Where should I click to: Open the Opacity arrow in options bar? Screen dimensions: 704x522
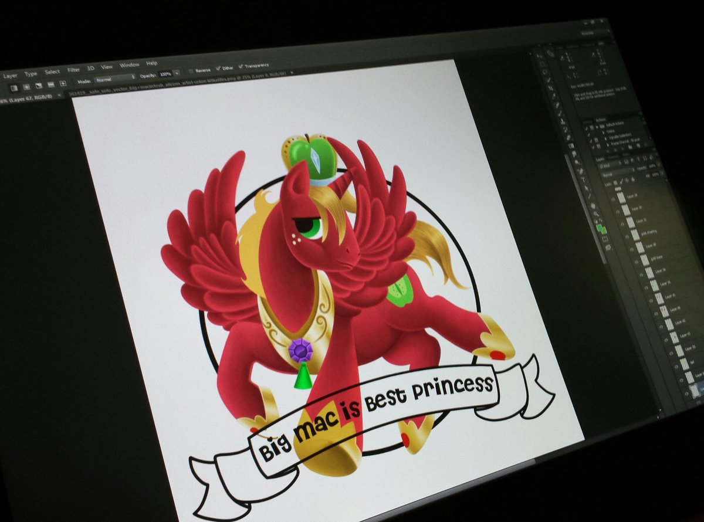pyautogui.click(x=178, y=72)
